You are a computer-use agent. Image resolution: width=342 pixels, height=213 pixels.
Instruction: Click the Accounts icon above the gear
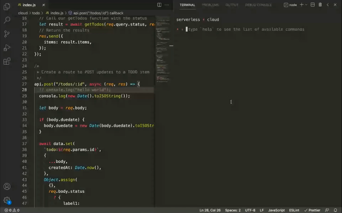(7, 186)
